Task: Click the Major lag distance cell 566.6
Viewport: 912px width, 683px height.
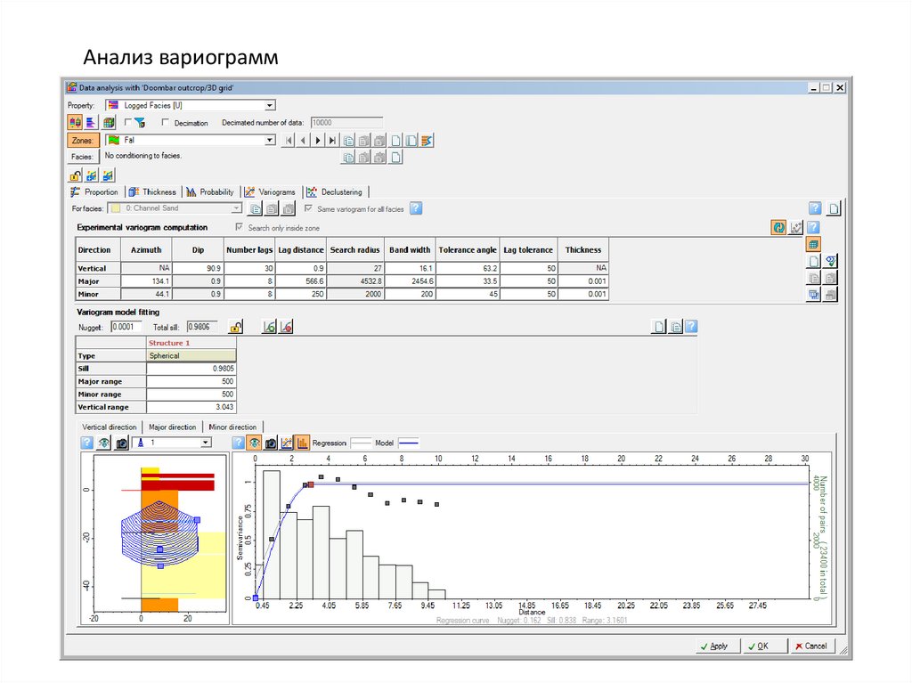Action: [301, 281]
